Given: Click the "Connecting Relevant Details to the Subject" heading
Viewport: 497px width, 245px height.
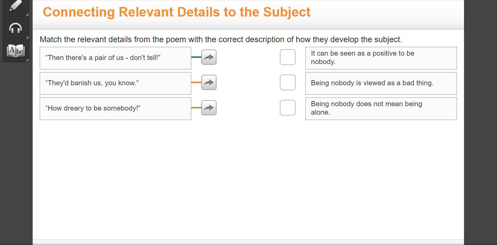Looking at the screenshot, I should (177, 12).
